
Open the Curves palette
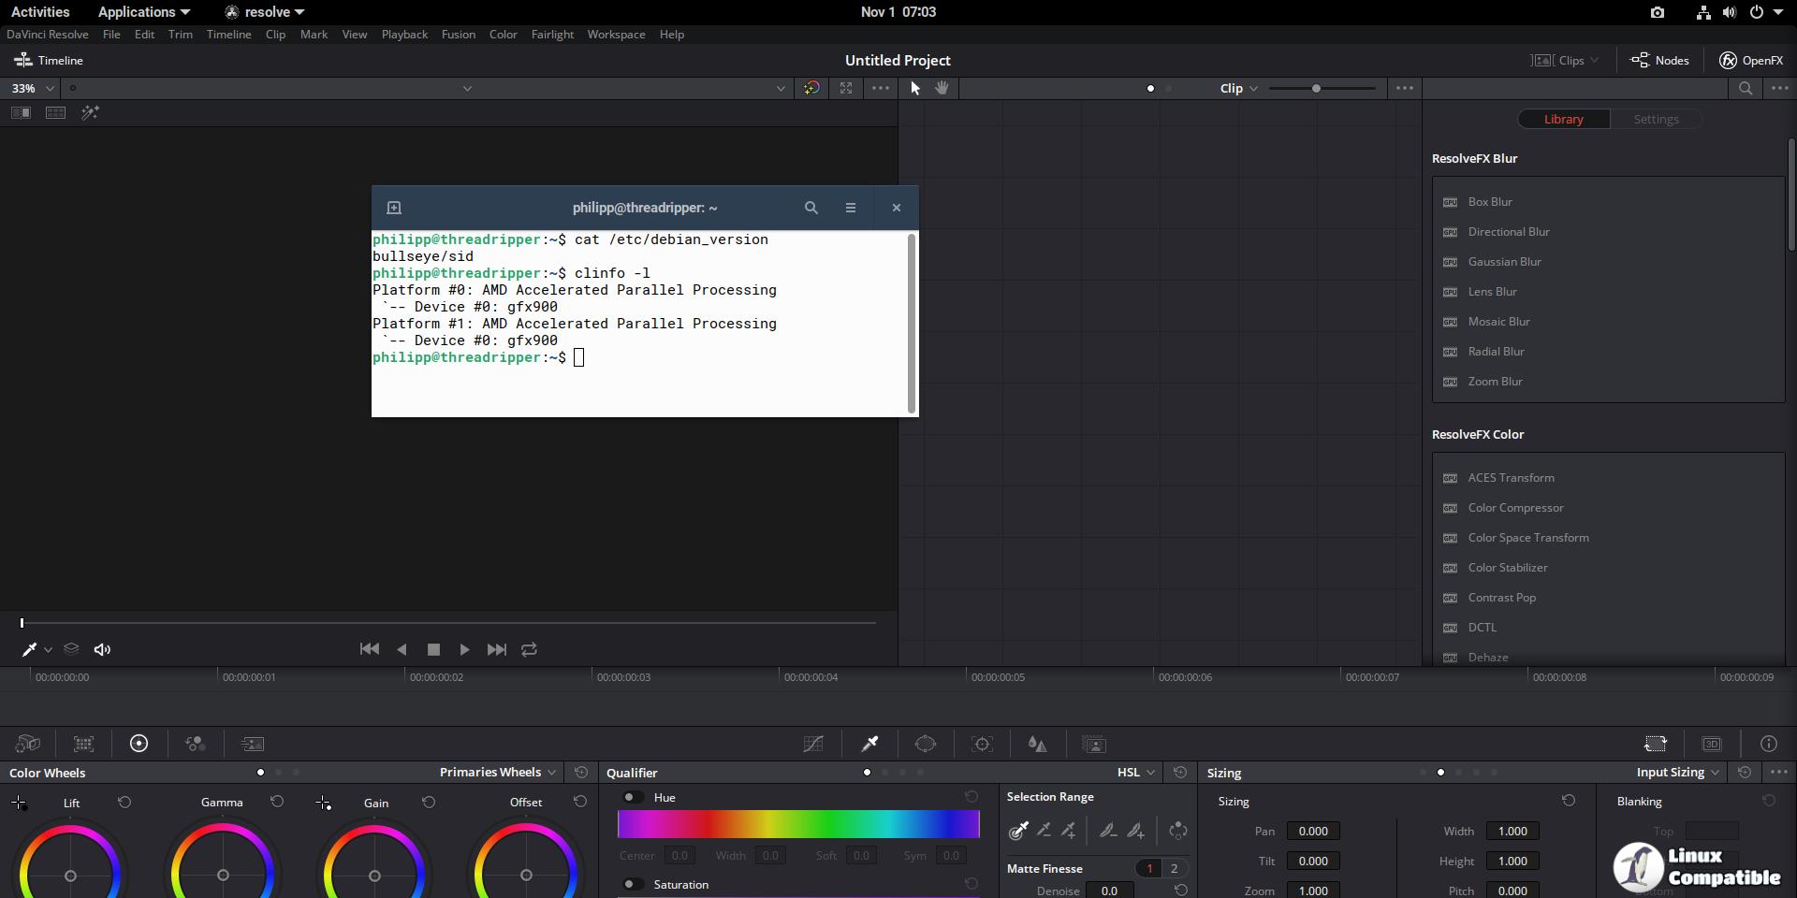click(813, 744)
